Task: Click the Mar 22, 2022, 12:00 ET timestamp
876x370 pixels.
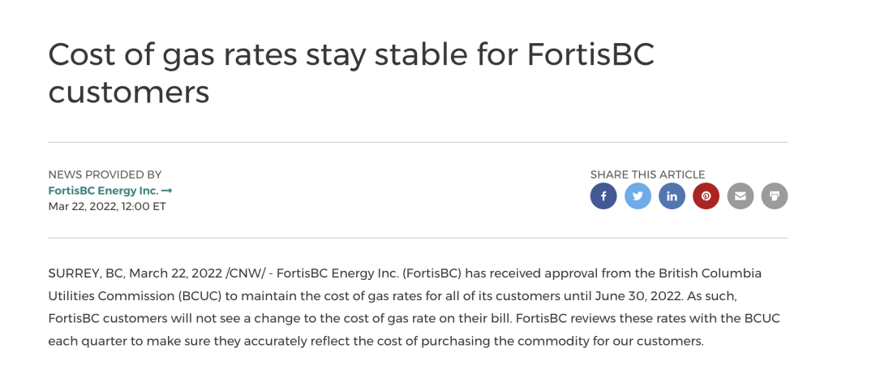Action: click(107, 206)
